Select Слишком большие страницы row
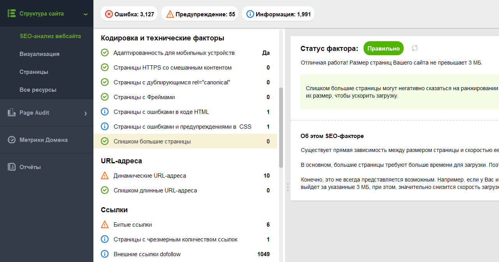Screen dimensions: 499x262 coord(185,141)
